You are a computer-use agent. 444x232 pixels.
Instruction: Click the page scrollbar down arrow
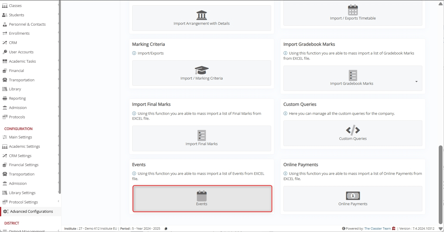point(440,229)
